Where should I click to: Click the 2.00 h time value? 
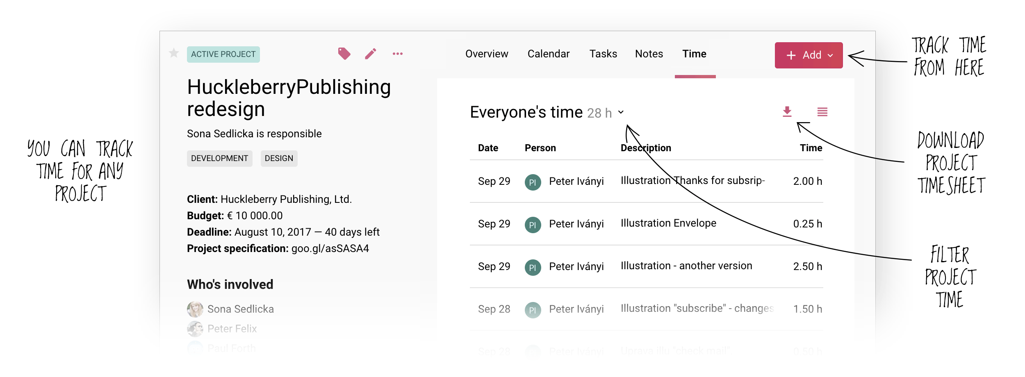(x=808, y=181)
